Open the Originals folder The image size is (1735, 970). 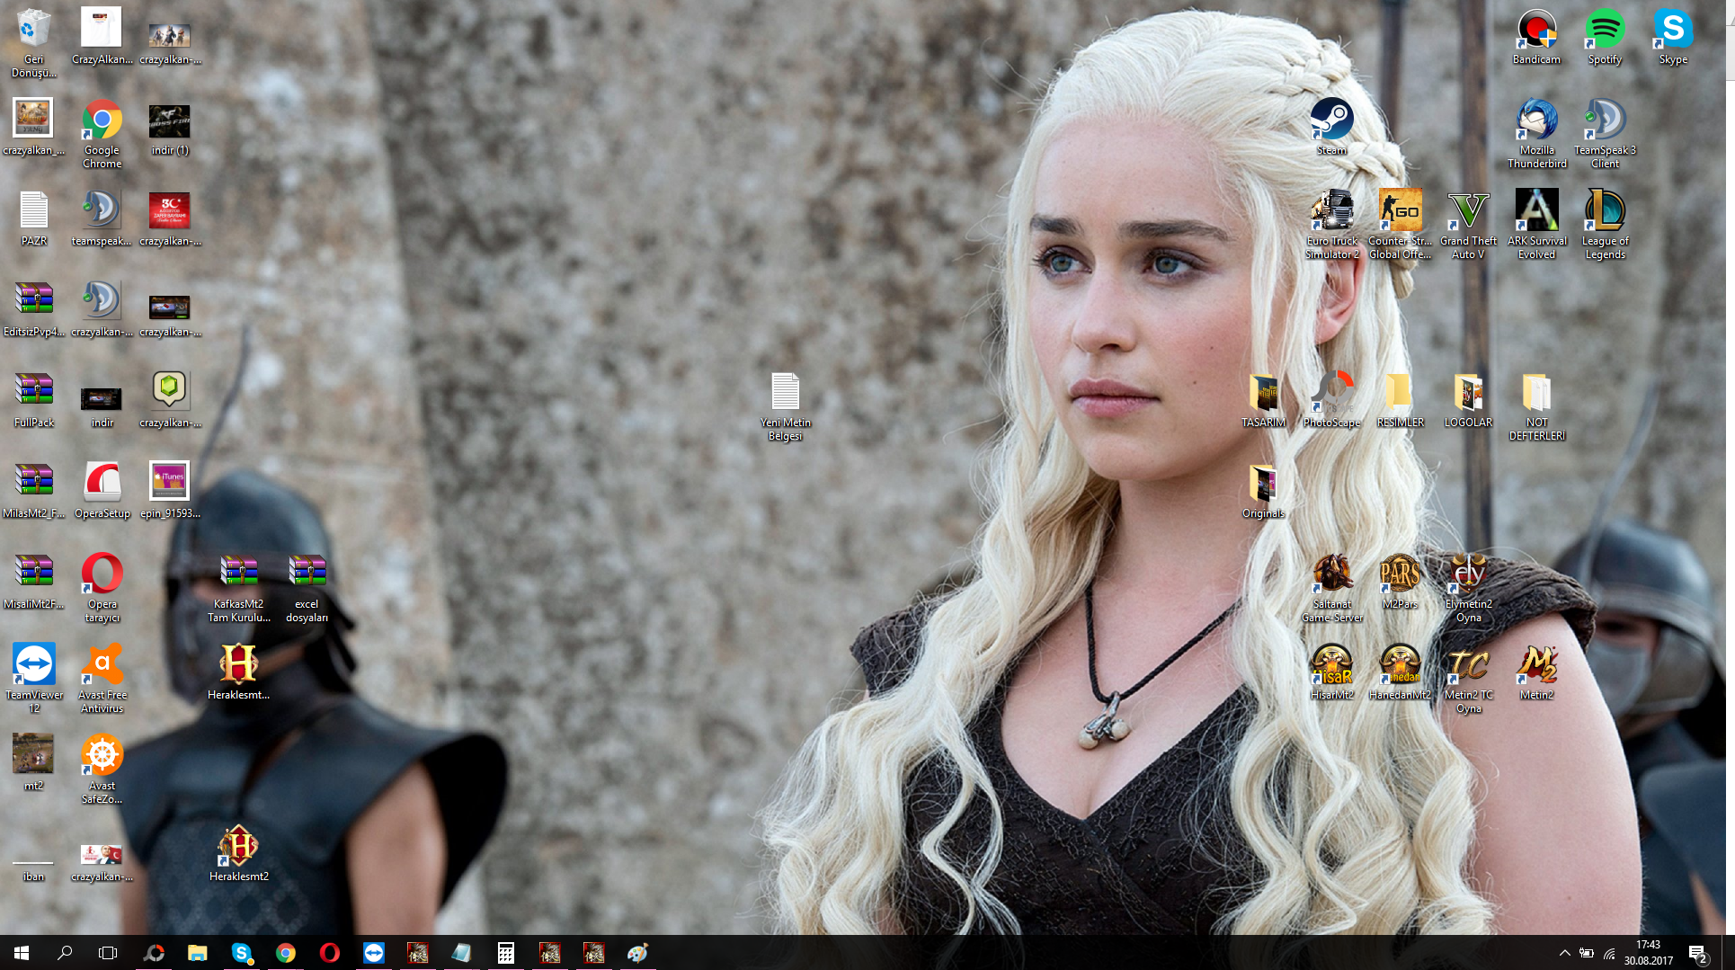(x=1263, y=491)
